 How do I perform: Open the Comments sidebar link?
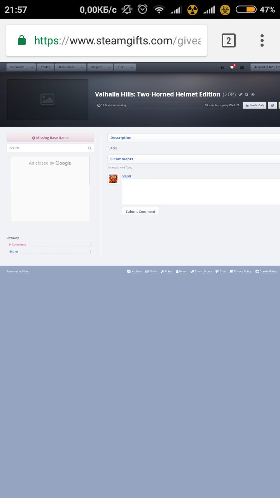[x=19, y=245]
